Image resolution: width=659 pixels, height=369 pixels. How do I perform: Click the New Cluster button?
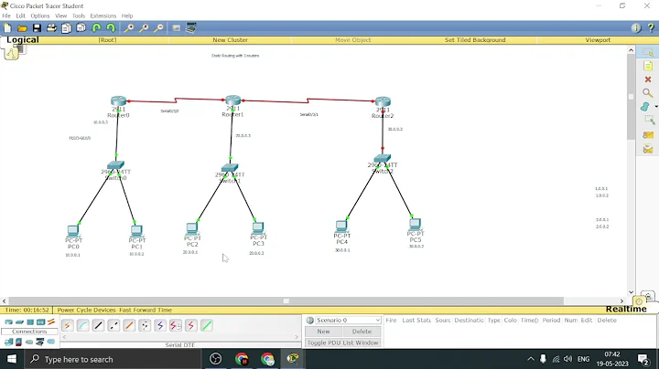[230, 40]
